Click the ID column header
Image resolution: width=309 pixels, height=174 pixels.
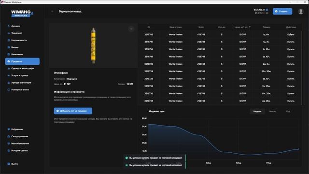click(x=149, y=27)
